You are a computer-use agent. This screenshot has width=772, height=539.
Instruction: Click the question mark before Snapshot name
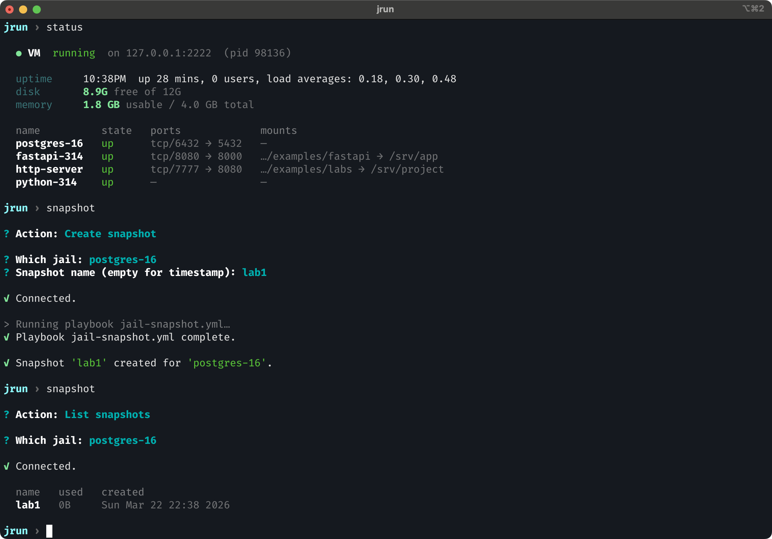[x=6, y=273]
